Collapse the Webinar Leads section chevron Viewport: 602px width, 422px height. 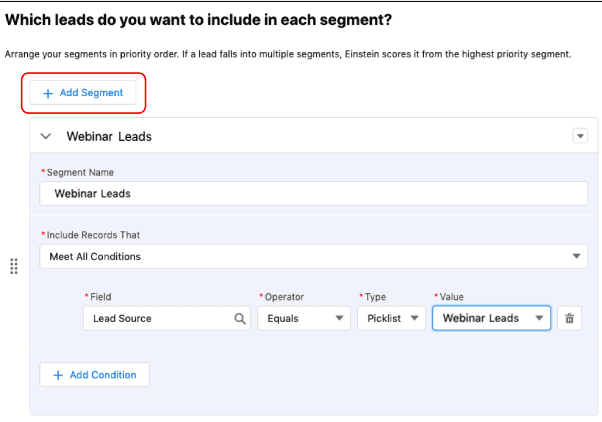pos(45,137)
